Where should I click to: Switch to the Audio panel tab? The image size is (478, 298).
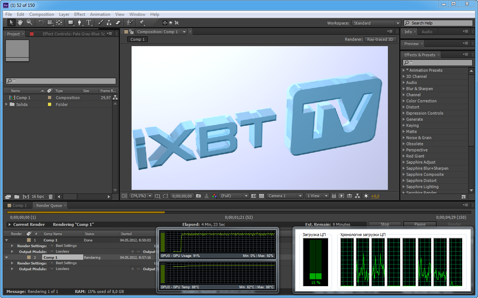427,32
